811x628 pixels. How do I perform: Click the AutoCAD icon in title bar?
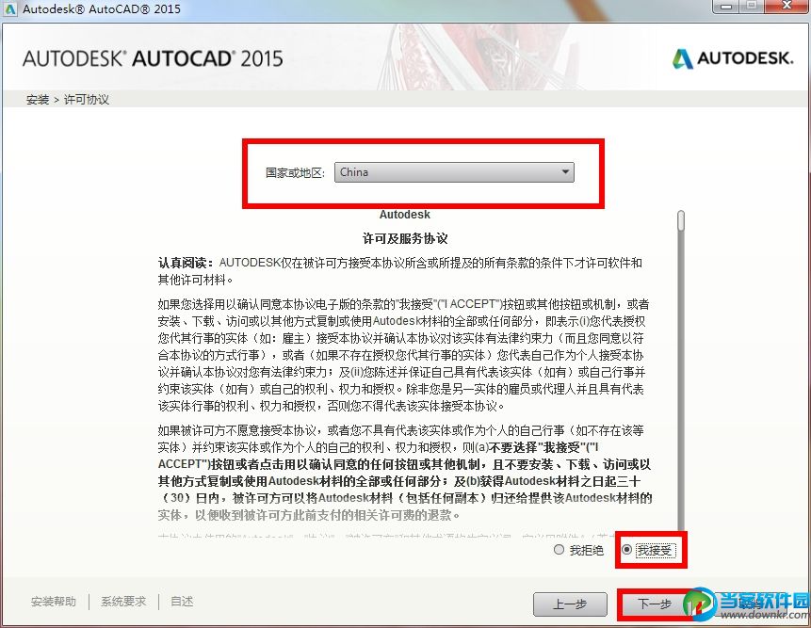pyautogui.click(x=9, y=8)
